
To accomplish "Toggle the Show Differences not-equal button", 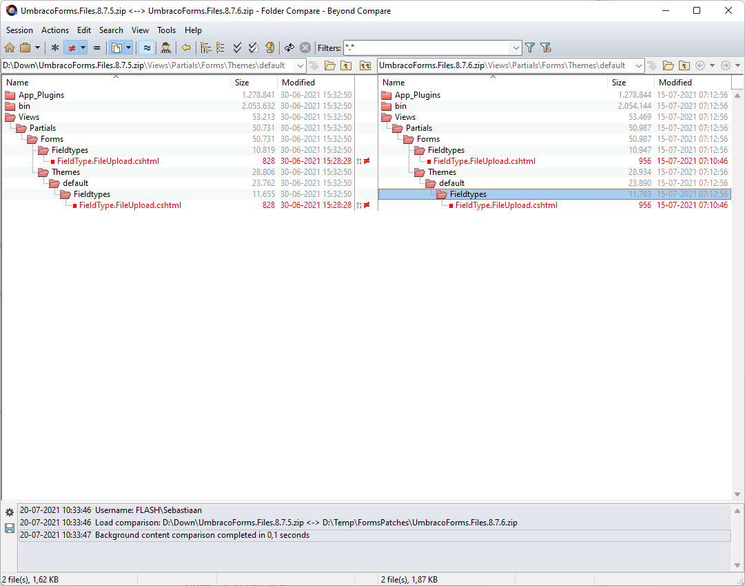I will click(71, 48).
